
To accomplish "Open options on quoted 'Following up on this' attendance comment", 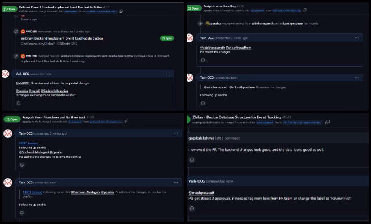I will [176, 182].
